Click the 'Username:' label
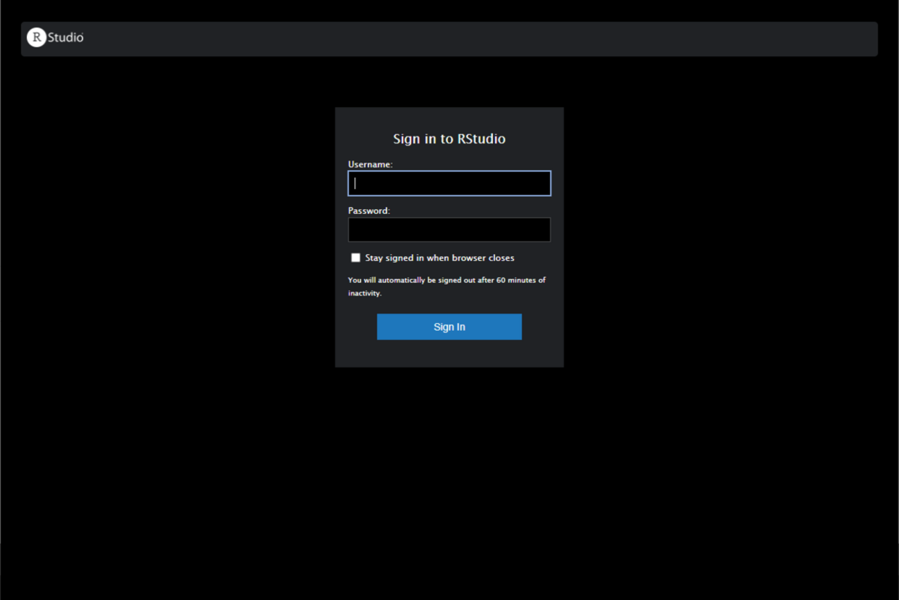 coord(370,165)
